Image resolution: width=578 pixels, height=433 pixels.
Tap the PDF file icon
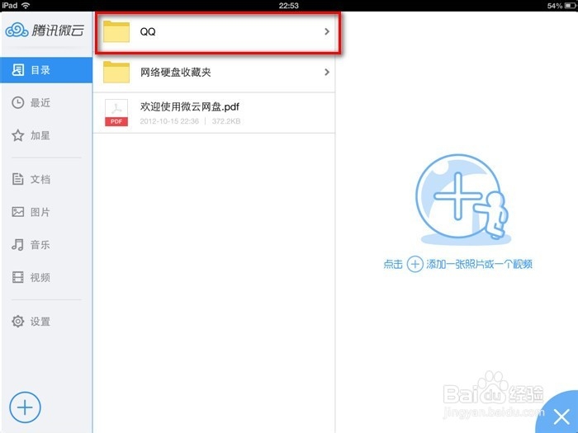(x=116, y=113)
